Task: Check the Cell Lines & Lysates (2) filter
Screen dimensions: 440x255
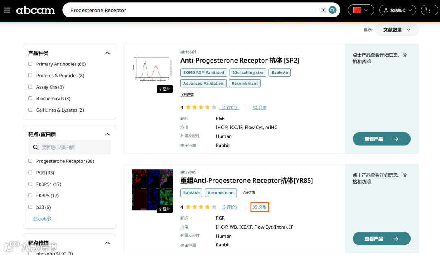Action: pyautogui.click(x=30, y=110)
